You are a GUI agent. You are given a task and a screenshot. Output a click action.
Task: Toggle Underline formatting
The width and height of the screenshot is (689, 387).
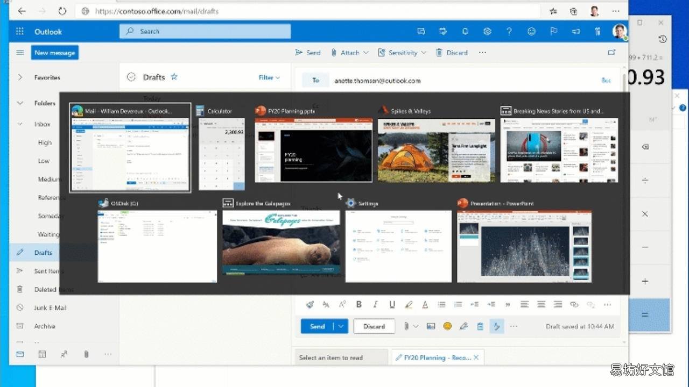click(392, 304)
